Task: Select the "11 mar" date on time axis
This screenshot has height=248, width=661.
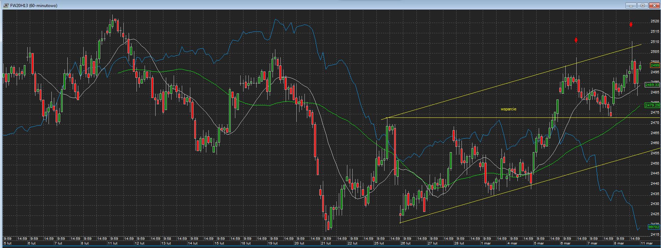Action: 647,243
